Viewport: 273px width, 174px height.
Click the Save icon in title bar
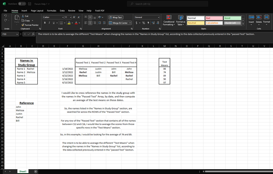30,4
